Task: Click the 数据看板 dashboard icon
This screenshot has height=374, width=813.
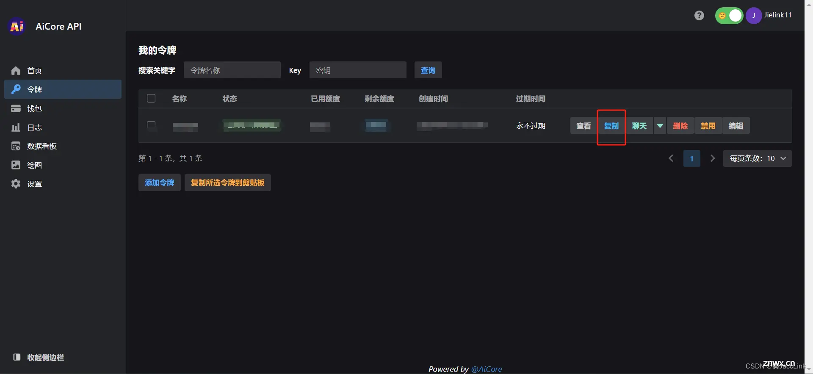Action: pyautogui.click(x=16, y=146)
